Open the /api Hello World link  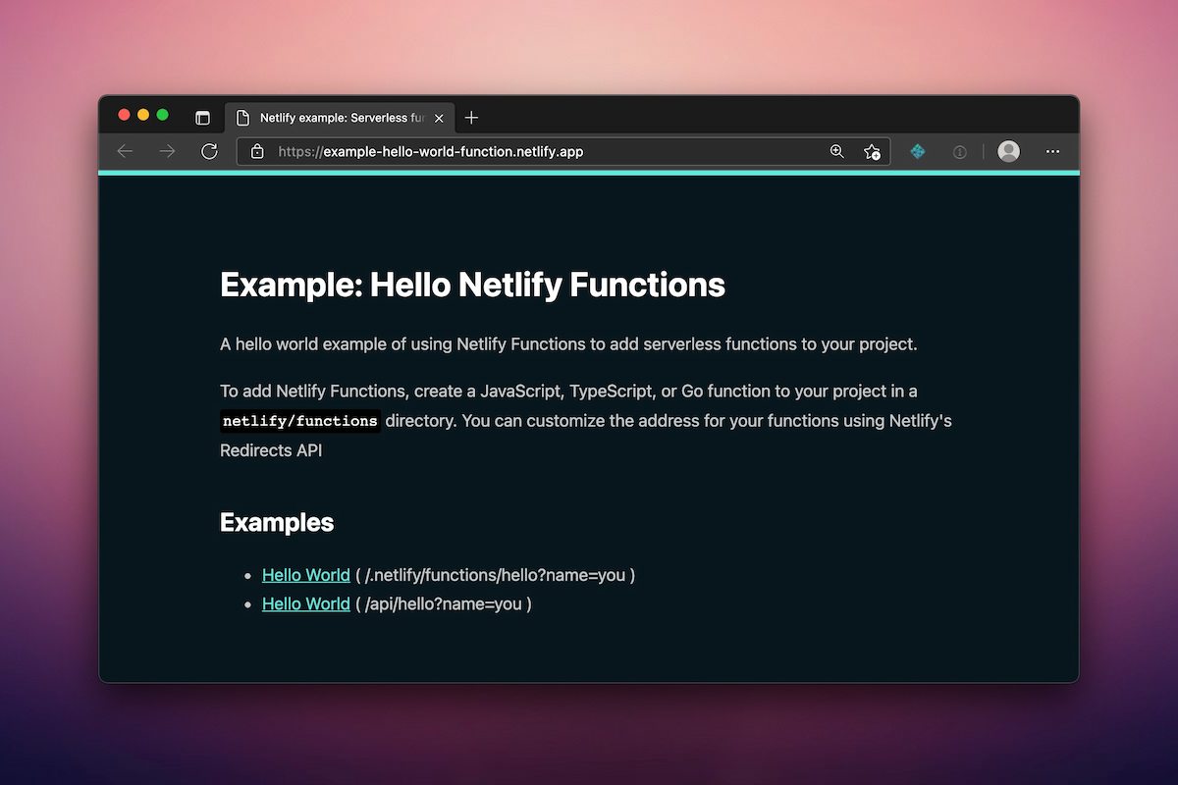click(305, 603)
